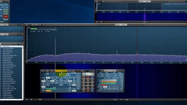
Task: Select USB demodulation mode
Action: pyautogui.click(x=74, y=78)
